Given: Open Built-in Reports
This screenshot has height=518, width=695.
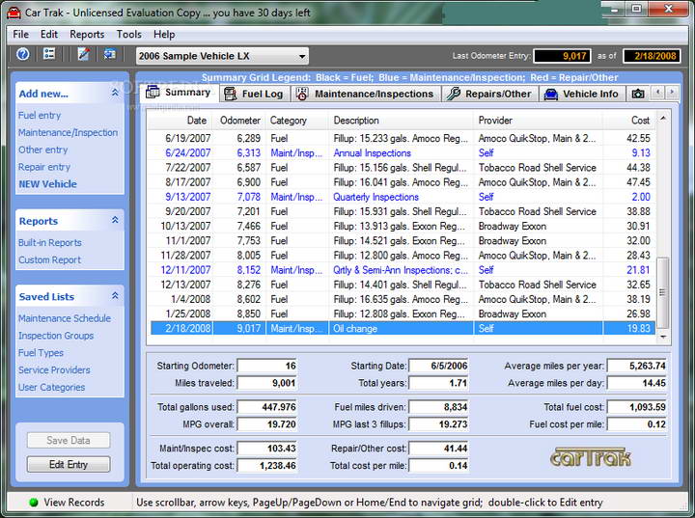Looking at the screenshot, I should pyautogui.click(x=50, y=242).
